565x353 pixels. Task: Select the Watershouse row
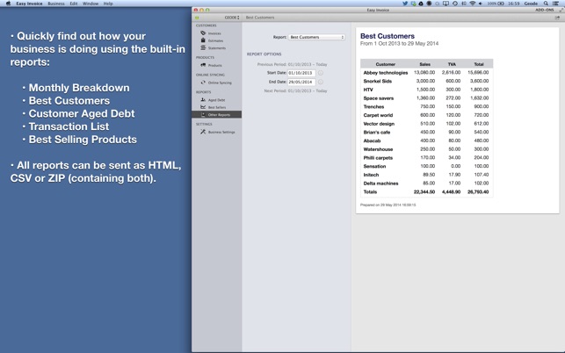click(x=427, y=149)
